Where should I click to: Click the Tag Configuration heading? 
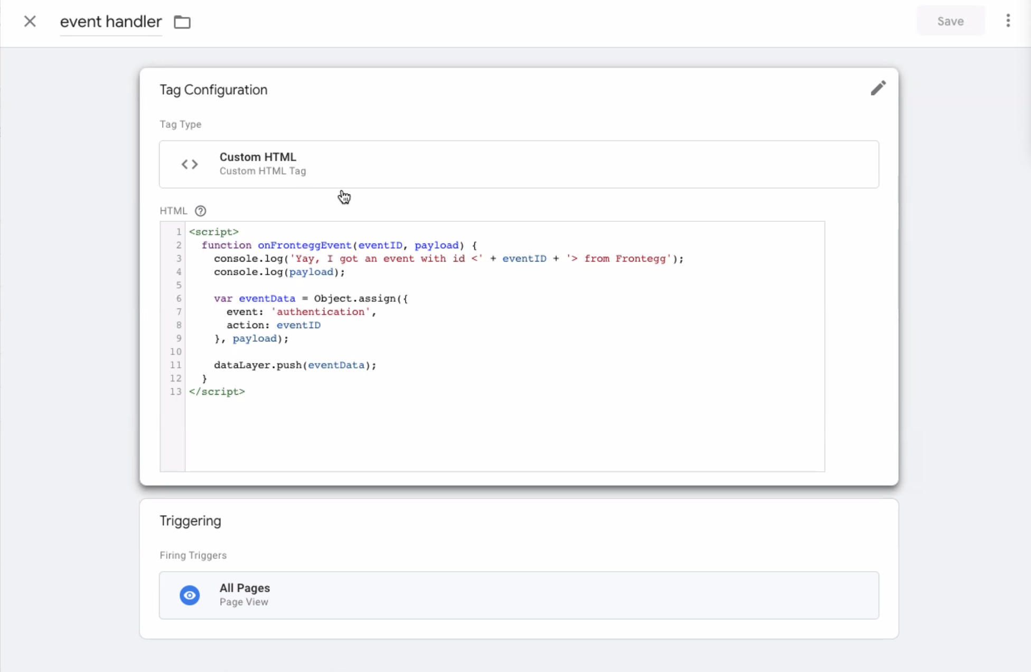click(213, 90)
